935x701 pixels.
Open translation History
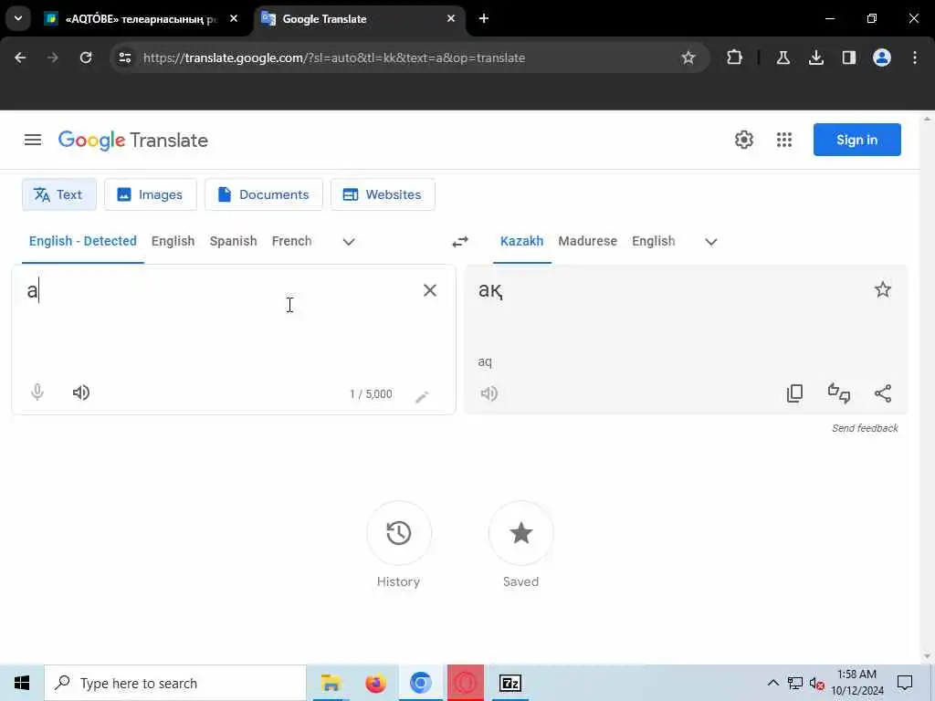tap(399, 533)
